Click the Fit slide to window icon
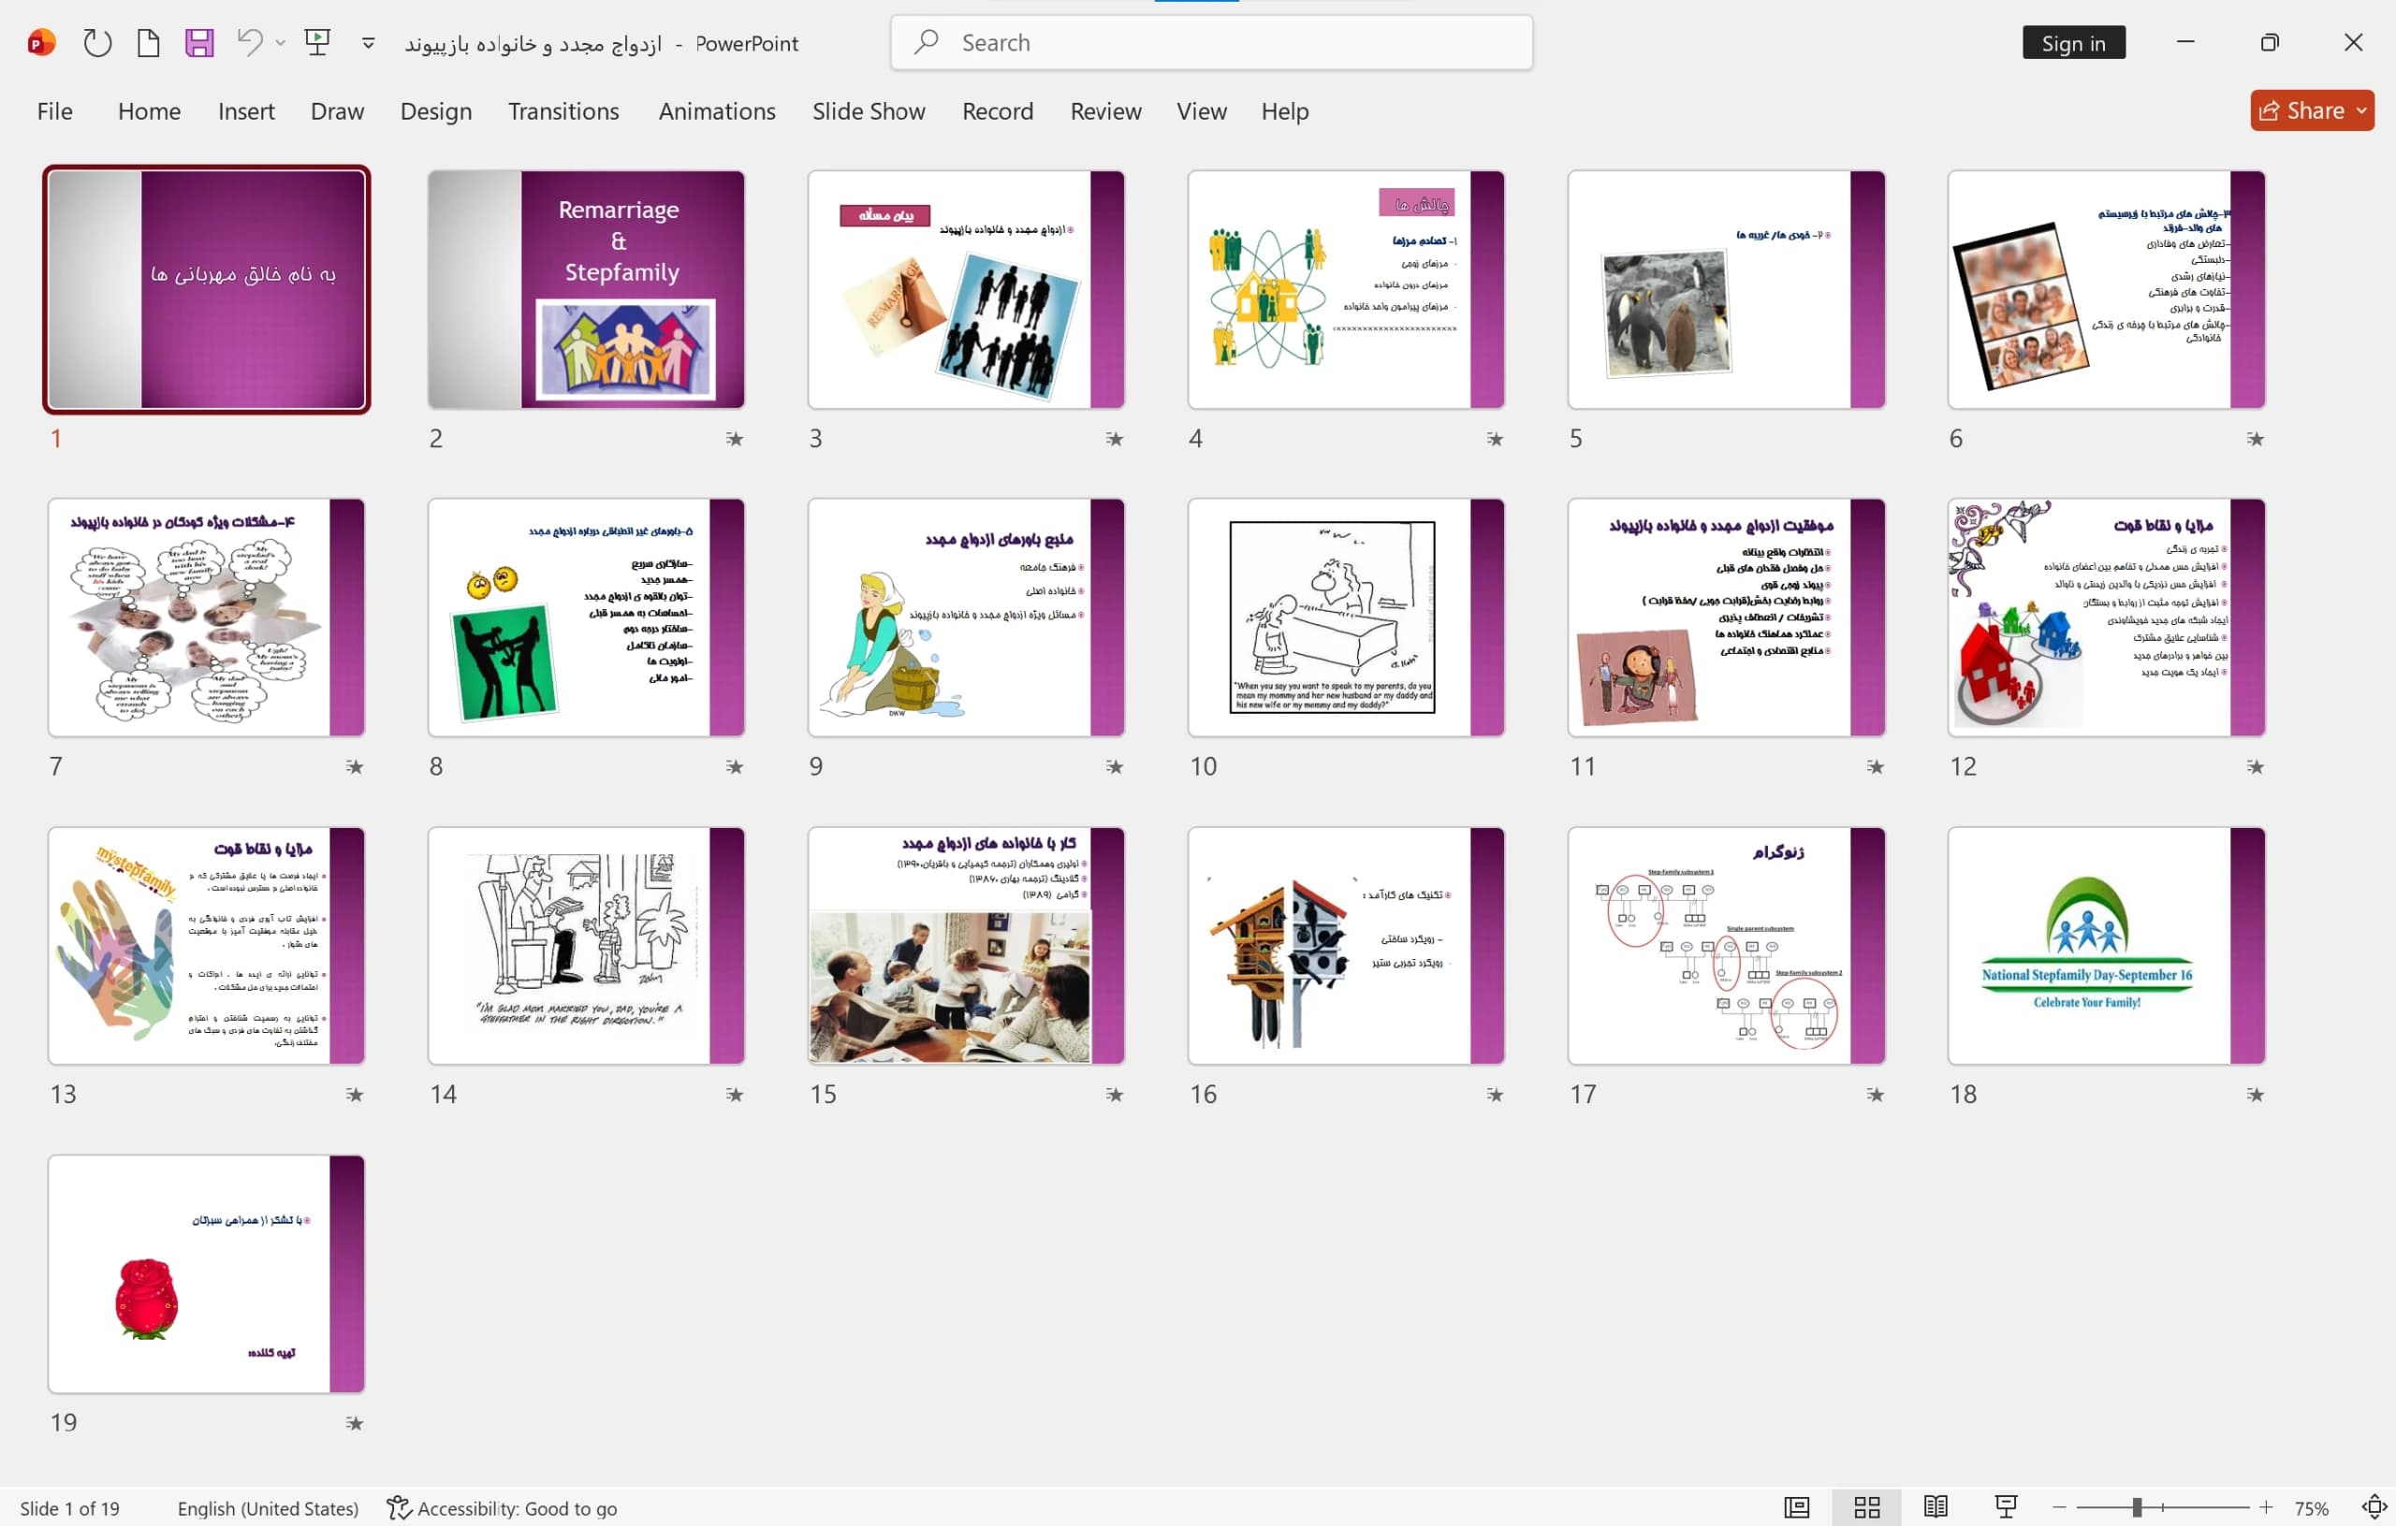 coord(2374,1507)
